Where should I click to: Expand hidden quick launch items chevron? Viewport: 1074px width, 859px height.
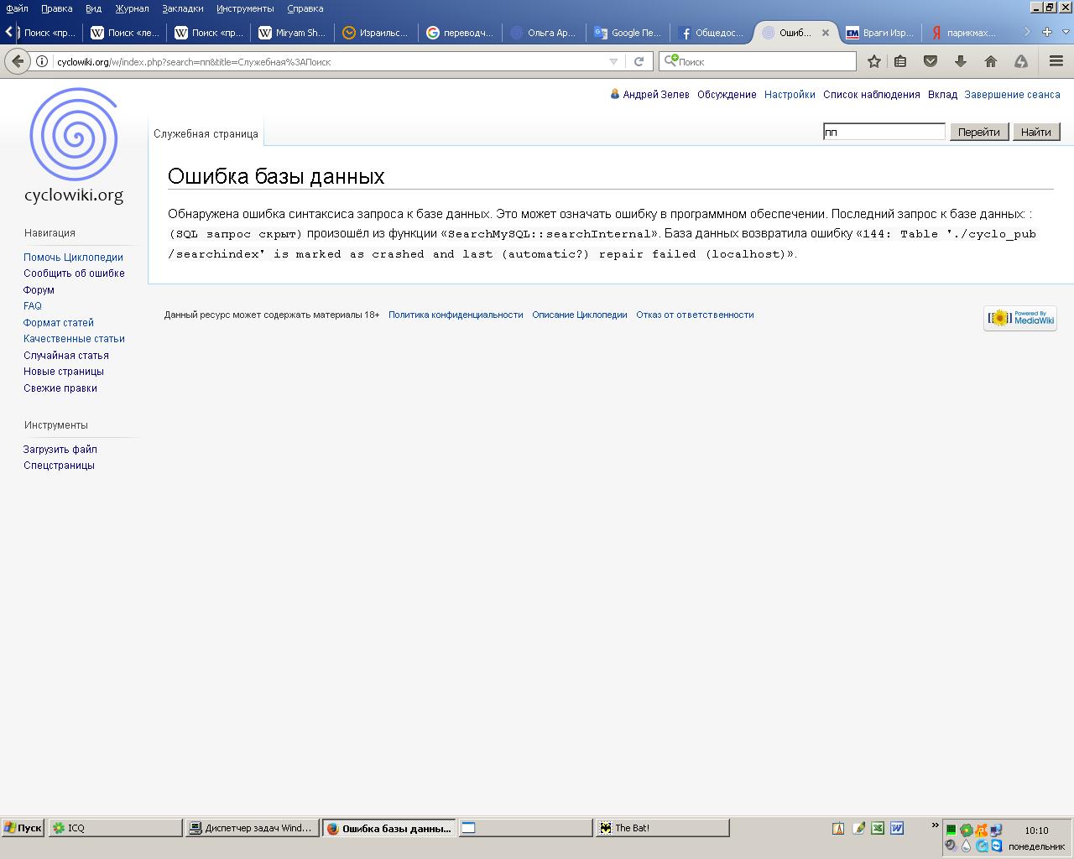click(935, 826)
